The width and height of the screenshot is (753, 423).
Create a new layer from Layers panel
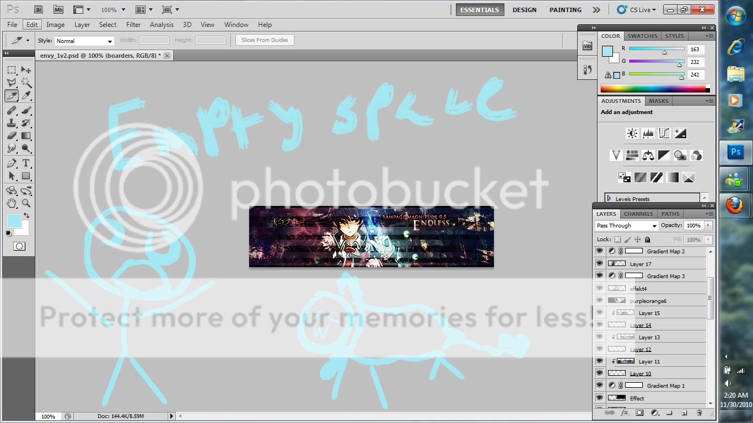pyautogui.click(x=684, y=413)
